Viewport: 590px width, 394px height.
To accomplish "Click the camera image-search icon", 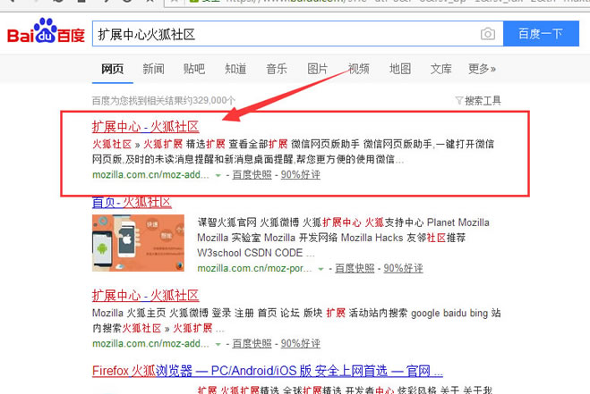I will point(488,34).
